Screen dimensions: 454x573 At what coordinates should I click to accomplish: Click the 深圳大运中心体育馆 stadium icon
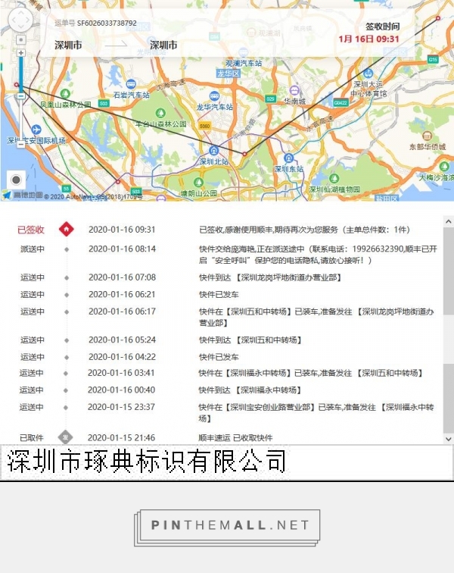click(368, 74)
